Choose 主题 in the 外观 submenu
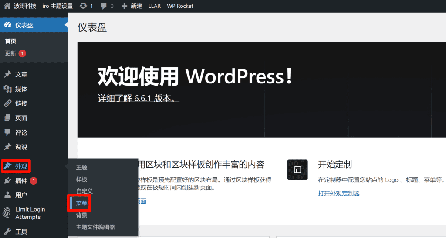The image size is (446, 238). [x=81, y=167]
